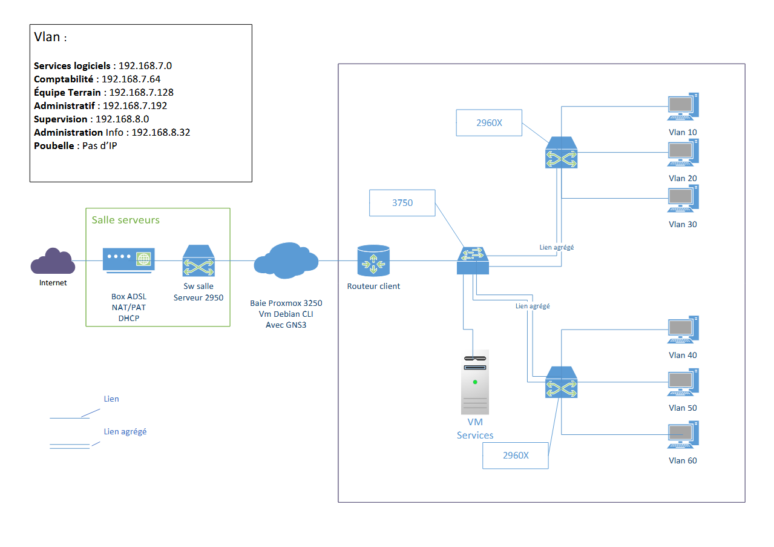Select the Sw salle Serveur 2950 switch icon
This screenshot has height=547, width=774.
[x=198, y=262]
